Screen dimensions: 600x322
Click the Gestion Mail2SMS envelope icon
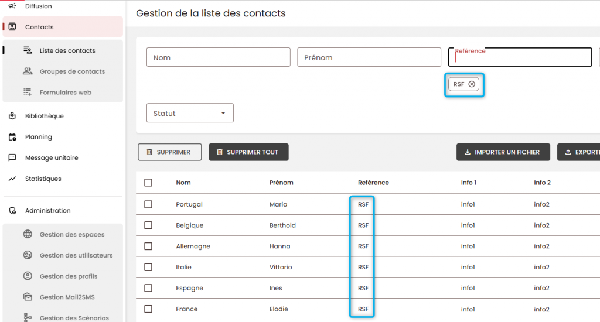(x=28, y=297)
